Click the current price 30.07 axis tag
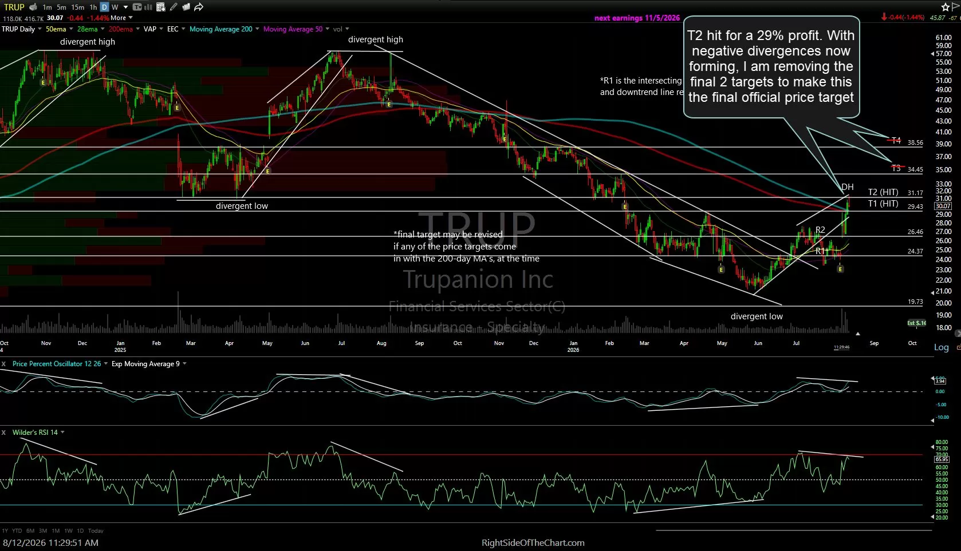The height and width of the screenshot is (551, 961). click(943, 206)
